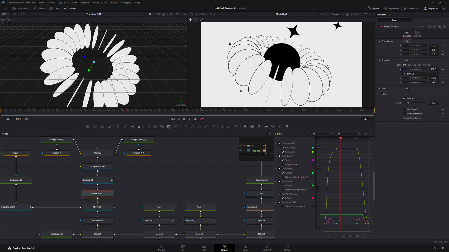This screenshot has height=252, width=449.
Task: Switch to the Color page
Action: [x=246, y=248]
